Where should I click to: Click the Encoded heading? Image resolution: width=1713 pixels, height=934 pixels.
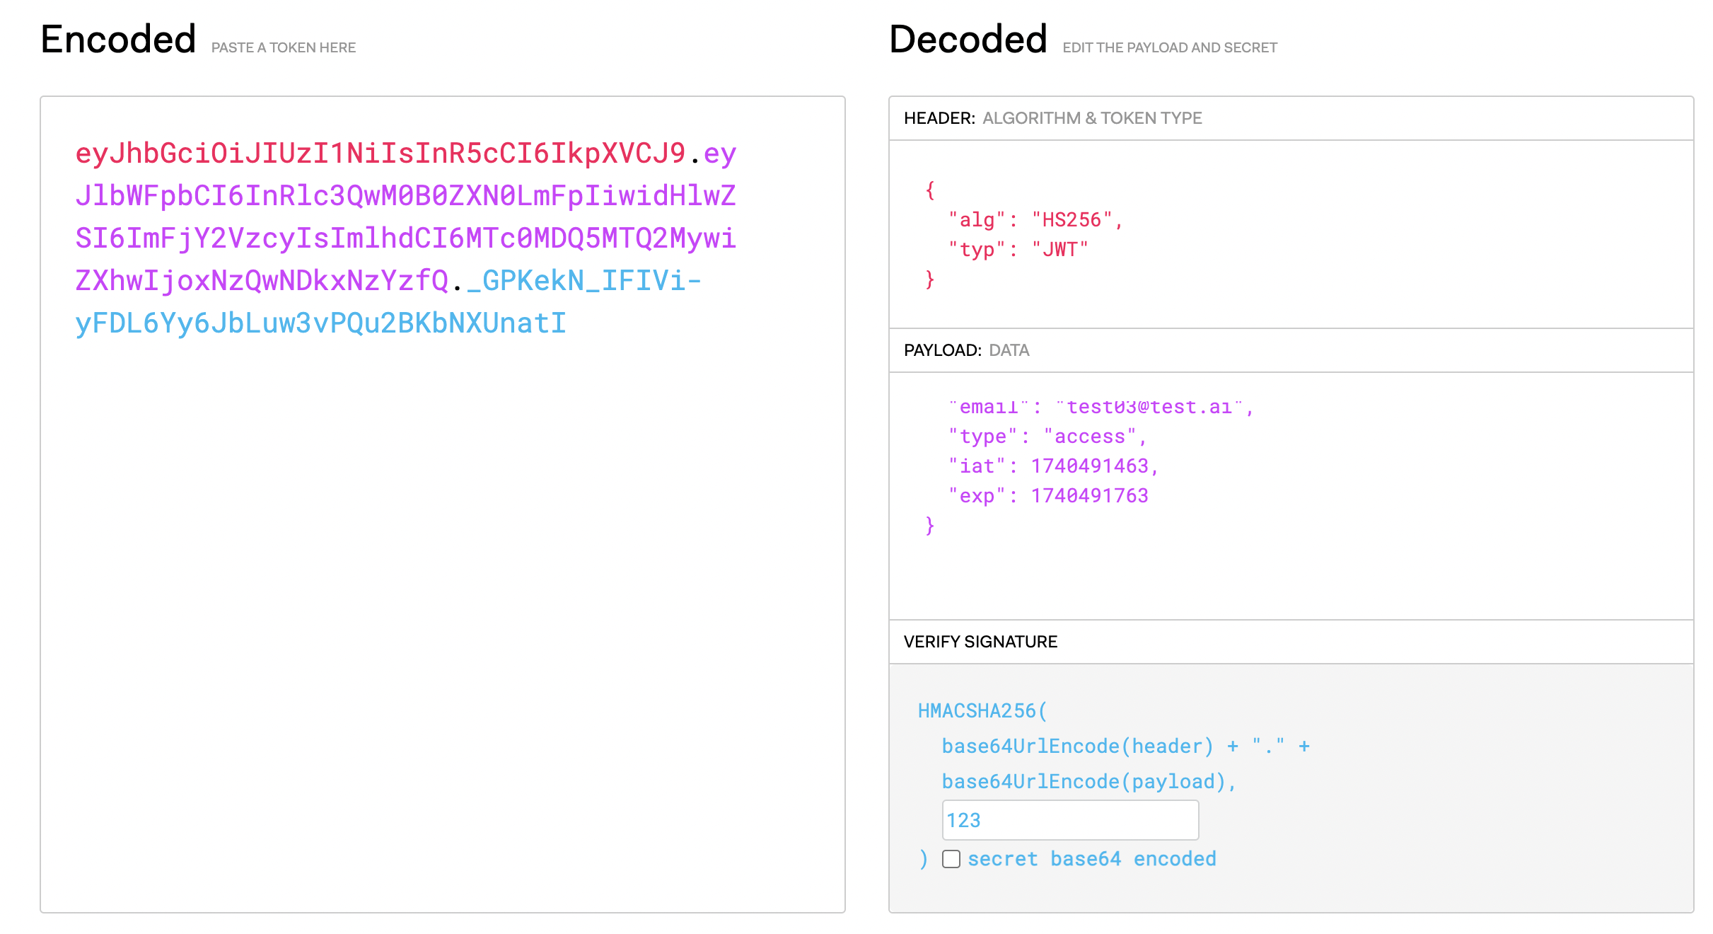[x=118, y=40]
